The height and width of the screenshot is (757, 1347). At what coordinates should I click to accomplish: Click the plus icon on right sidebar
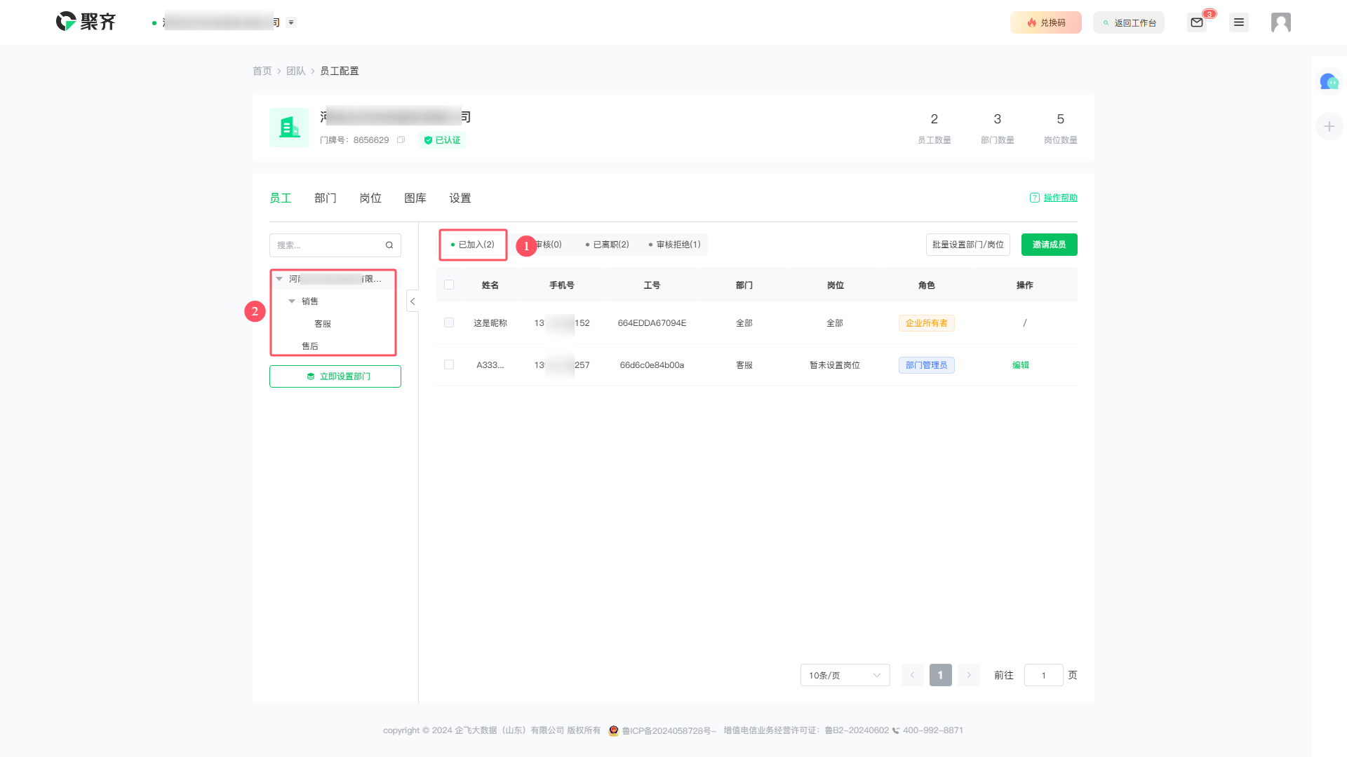pos(1329,126)
